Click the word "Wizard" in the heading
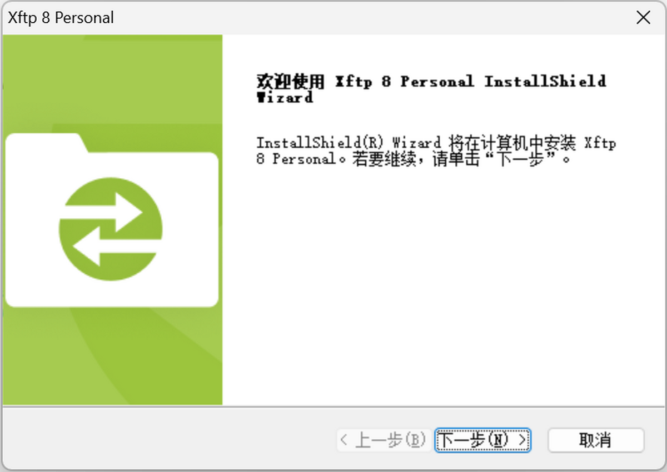 285,98
